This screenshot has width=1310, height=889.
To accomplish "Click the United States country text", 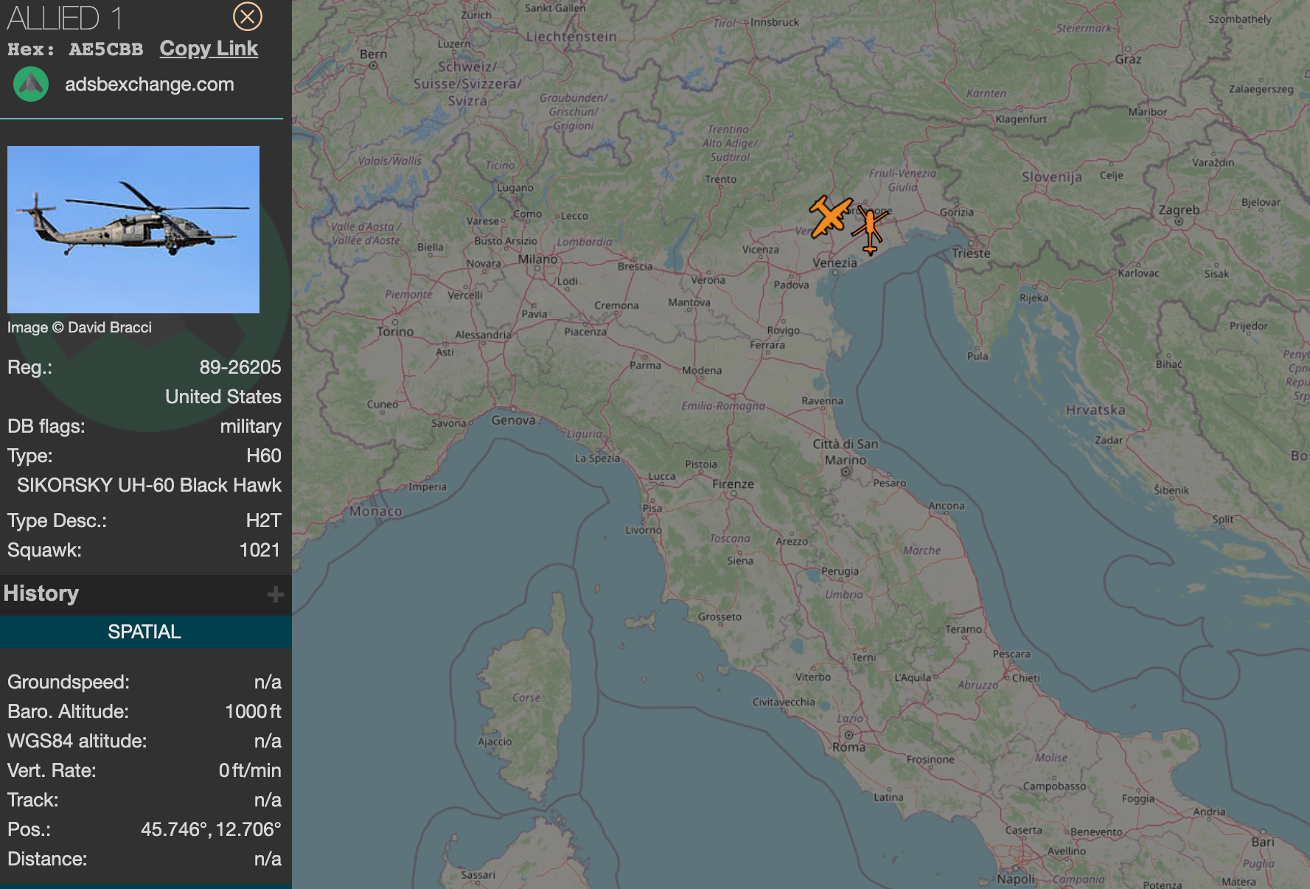I will 223,397.
